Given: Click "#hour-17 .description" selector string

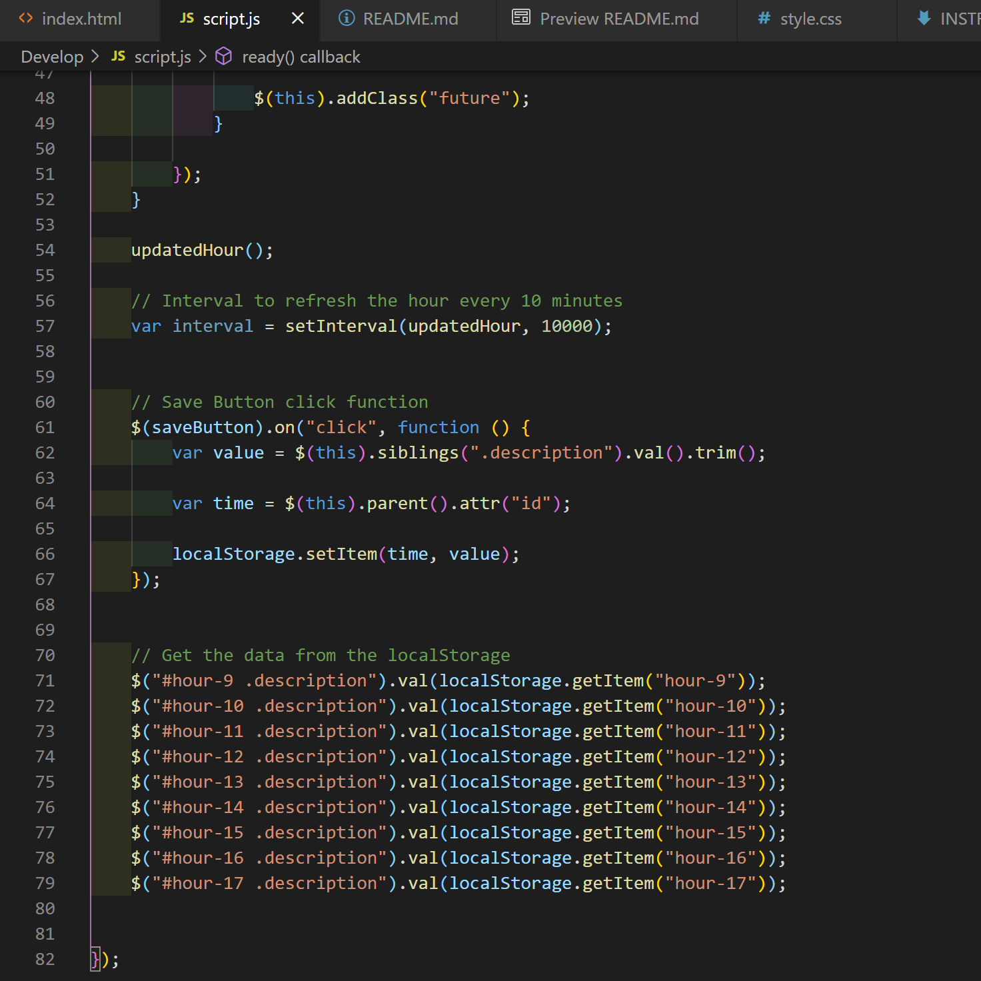Looking at the screenshot, I should [269, 883].
